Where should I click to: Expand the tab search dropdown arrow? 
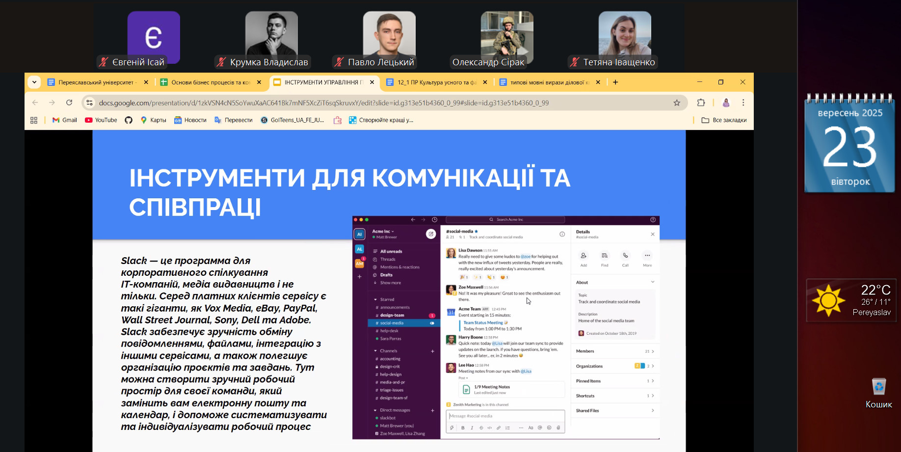(34, 82)
